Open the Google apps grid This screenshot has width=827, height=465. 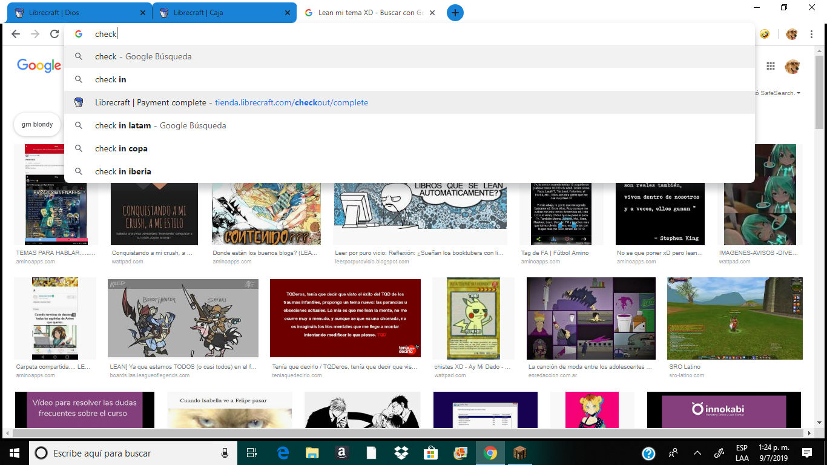click(771, 66)
